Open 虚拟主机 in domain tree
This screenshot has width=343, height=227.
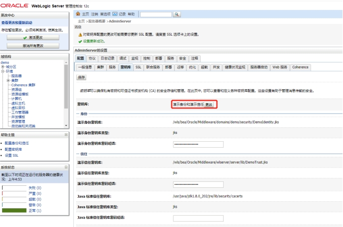pos(18,103)
